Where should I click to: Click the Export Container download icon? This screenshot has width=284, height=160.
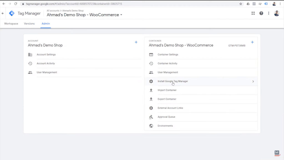point(151,99)
